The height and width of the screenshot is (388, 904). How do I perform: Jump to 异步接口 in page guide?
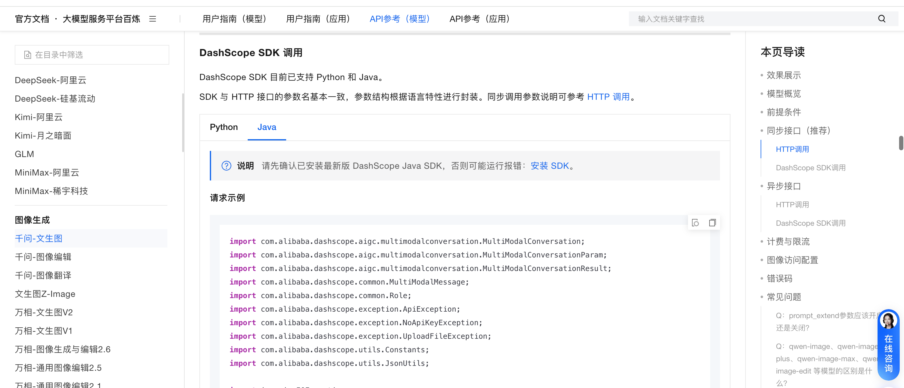(x=783, y=186)
